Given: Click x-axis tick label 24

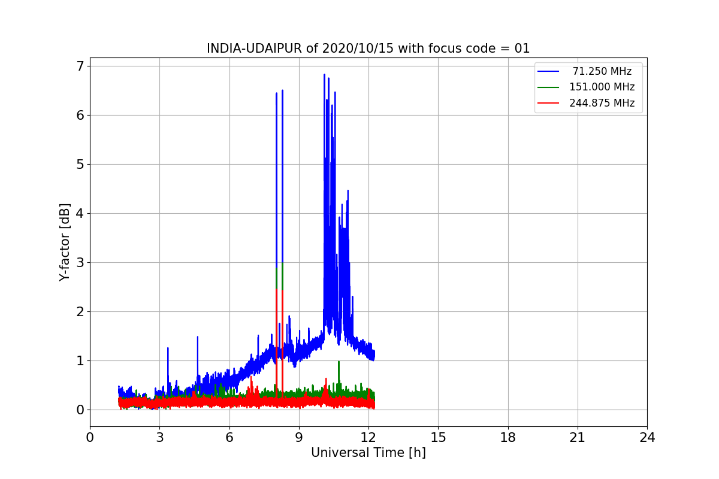Looking at the screenshot, I should click(x=647, y=438).
